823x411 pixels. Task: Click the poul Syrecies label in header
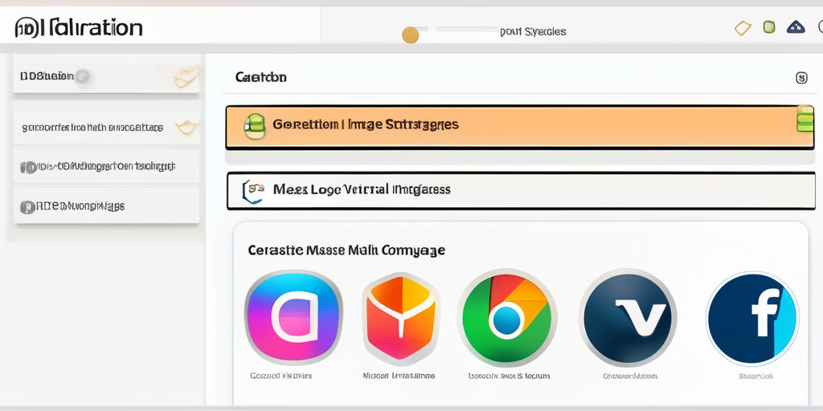click(x=532, y=32)
